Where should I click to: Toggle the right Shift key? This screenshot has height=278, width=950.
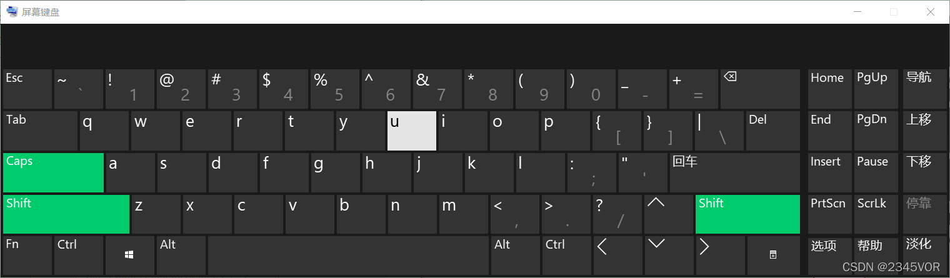point(747,214)
